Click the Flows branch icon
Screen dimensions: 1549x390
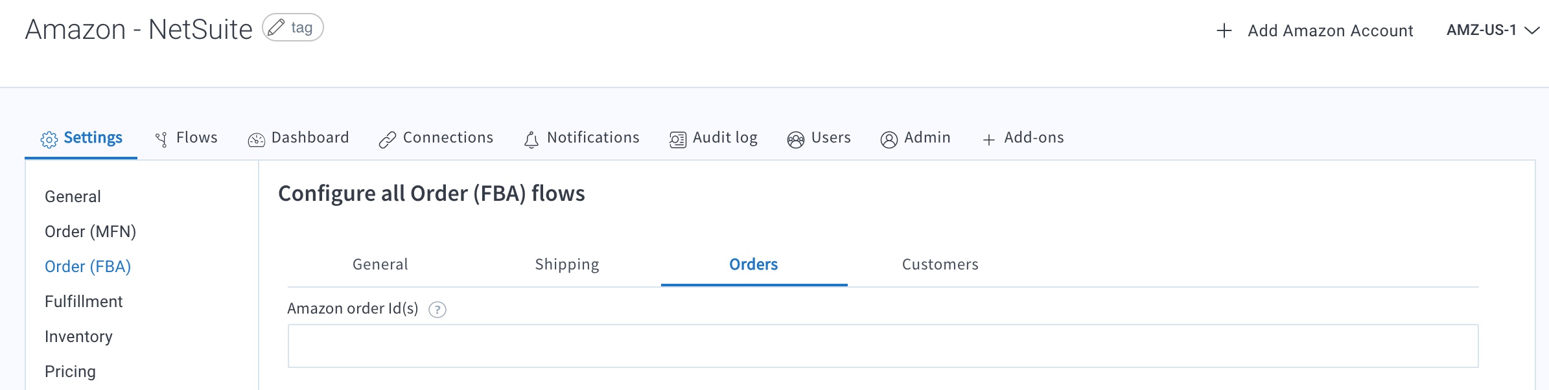click(161, 139)
